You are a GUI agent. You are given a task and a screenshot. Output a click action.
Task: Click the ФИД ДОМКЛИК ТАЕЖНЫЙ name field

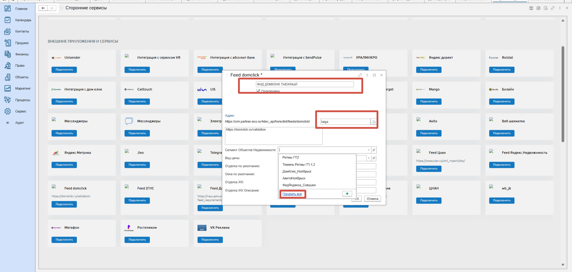point(304,84)
